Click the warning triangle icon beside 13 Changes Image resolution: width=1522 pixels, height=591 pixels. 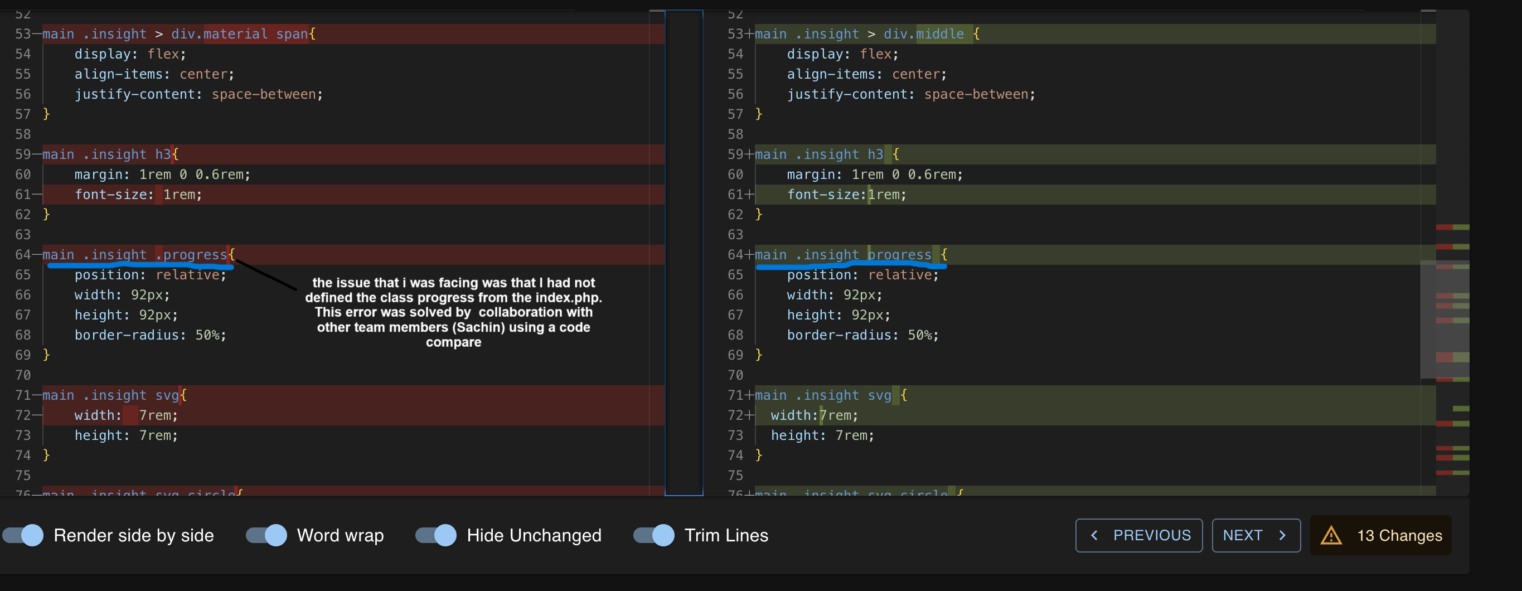tap(1331, 535)
